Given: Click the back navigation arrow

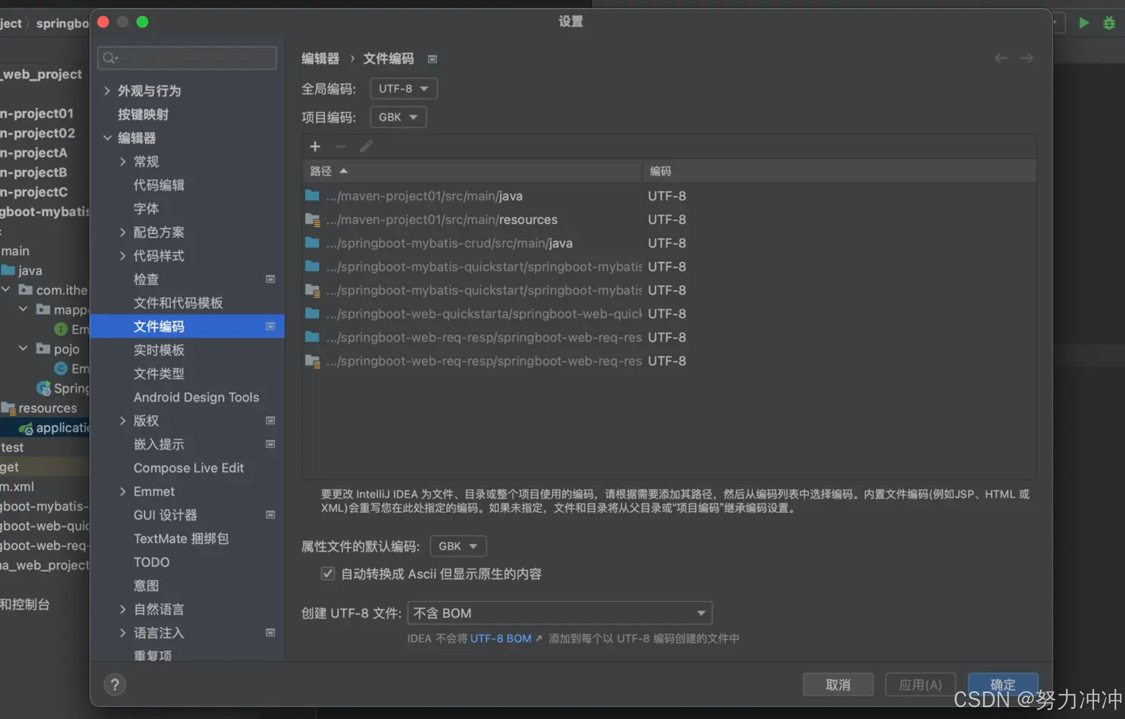Looking at the screenshot, I should click(x=1001, y=58).
